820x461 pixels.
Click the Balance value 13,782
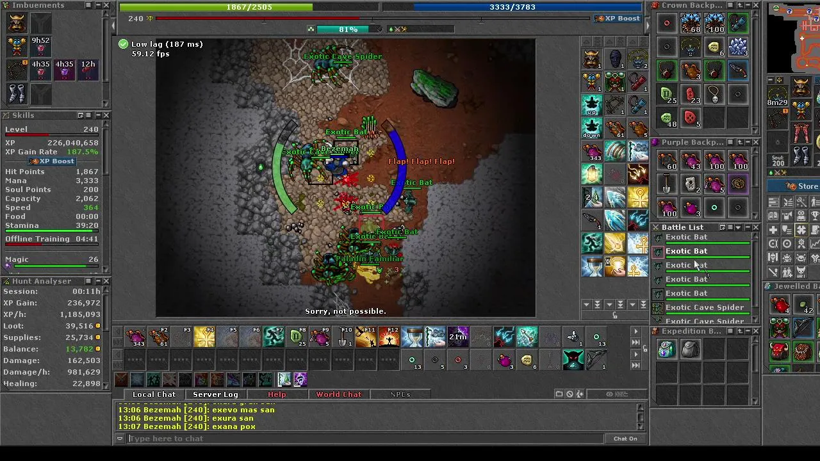point(79,349)
